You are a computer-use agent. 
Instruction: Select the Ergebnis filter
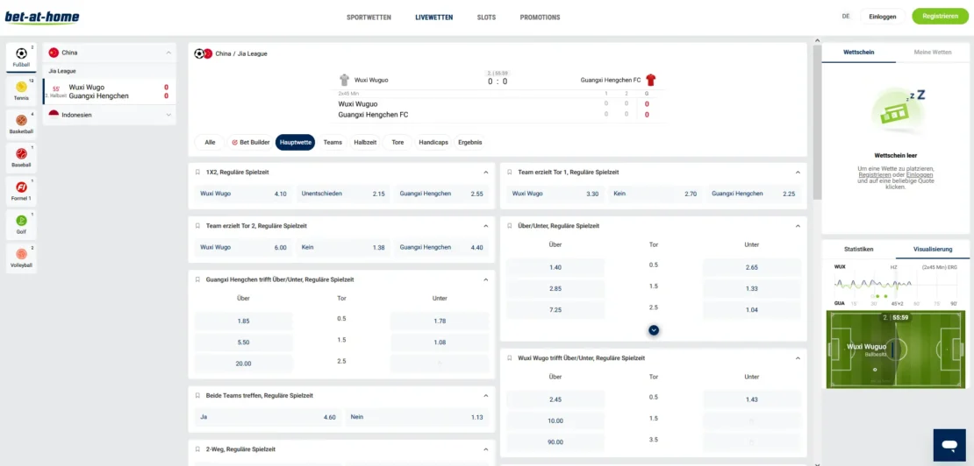click(x=470, y=143)
